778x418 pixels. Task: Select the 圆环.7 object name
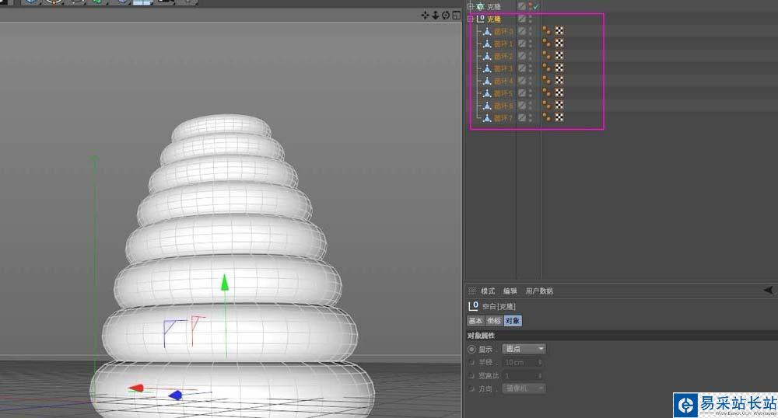tap(503, 118)
